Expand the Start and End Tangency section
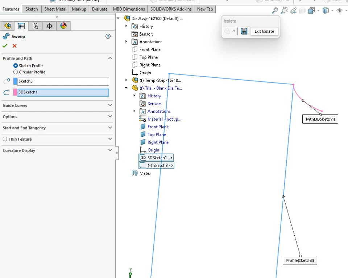 click(110, 128)
